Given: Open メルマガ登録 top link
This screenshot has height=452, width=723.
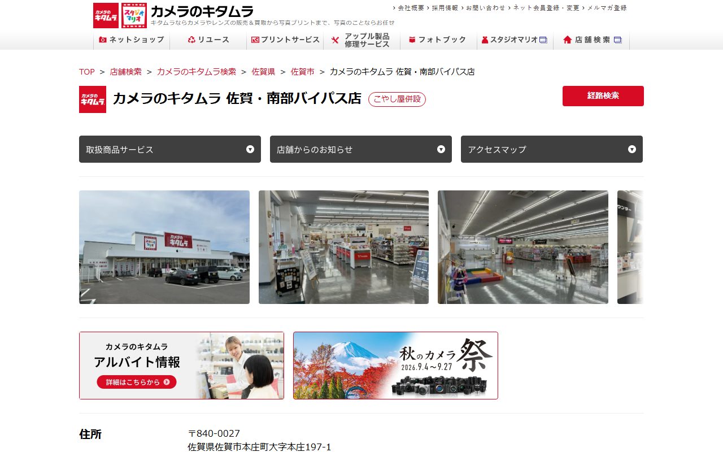Looking at the screenshot, I should (607, 8).
